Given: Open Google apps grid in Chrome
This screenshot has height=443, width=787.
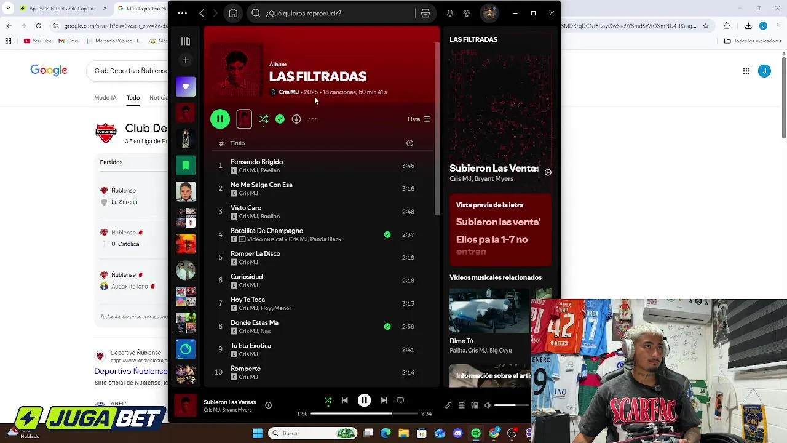Looking at the screenshot, I should [x=746, y=71].
